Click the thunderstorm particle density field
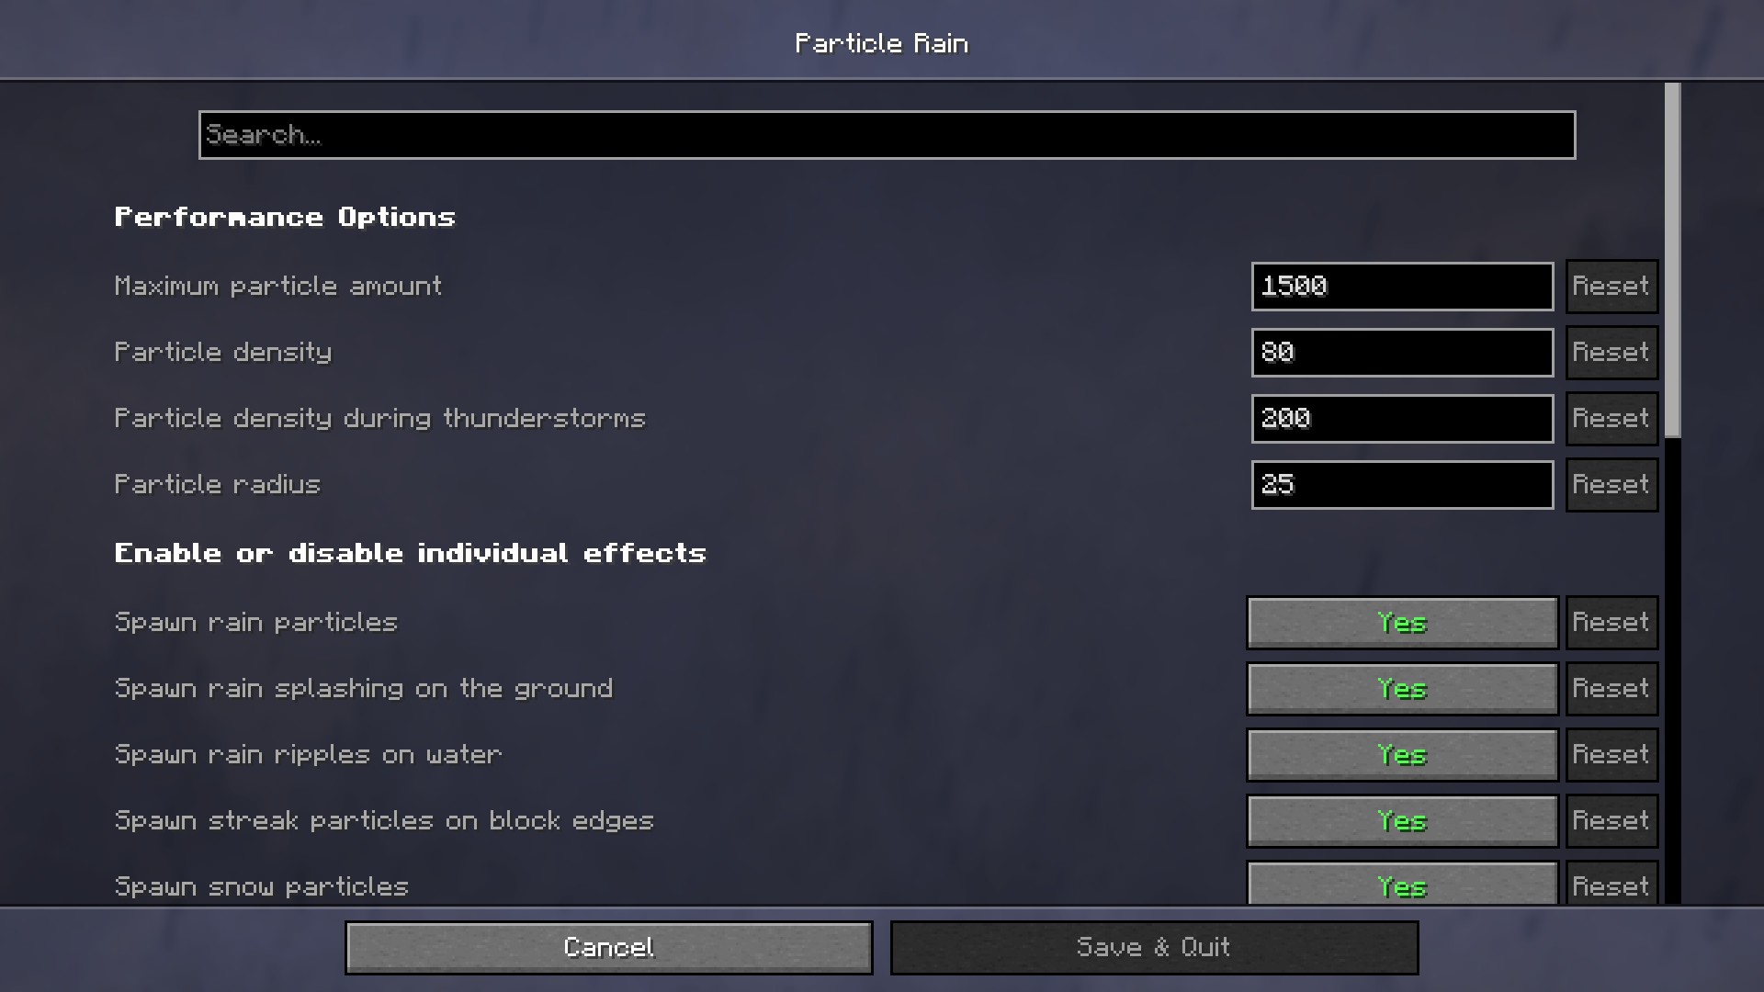Viewport: 1764px width, 992px height. tap(1402, 419)
